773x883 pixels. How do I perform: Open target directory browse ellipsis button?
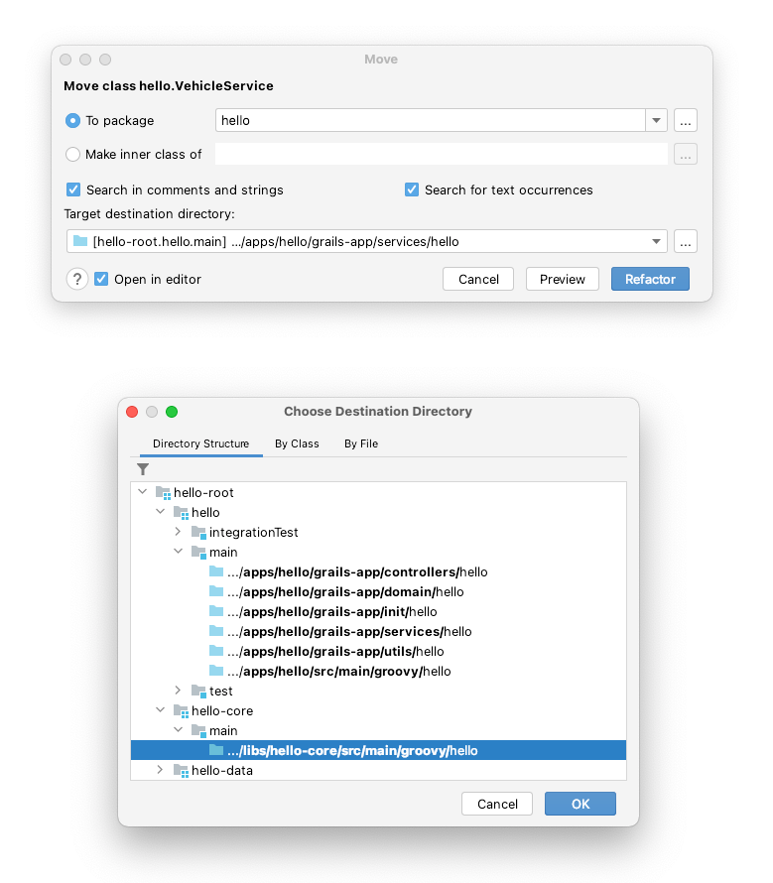coord(685,242)
